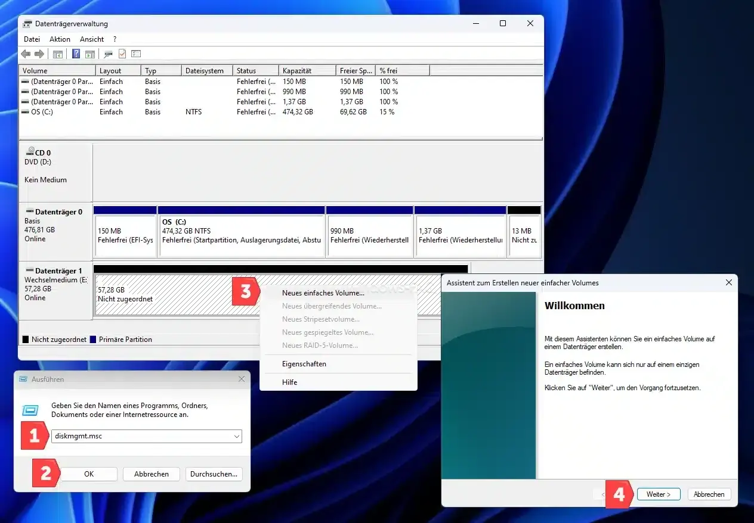Click the 69,62 GB free space cell
The image size is (754, 523).
coord(353,112)
